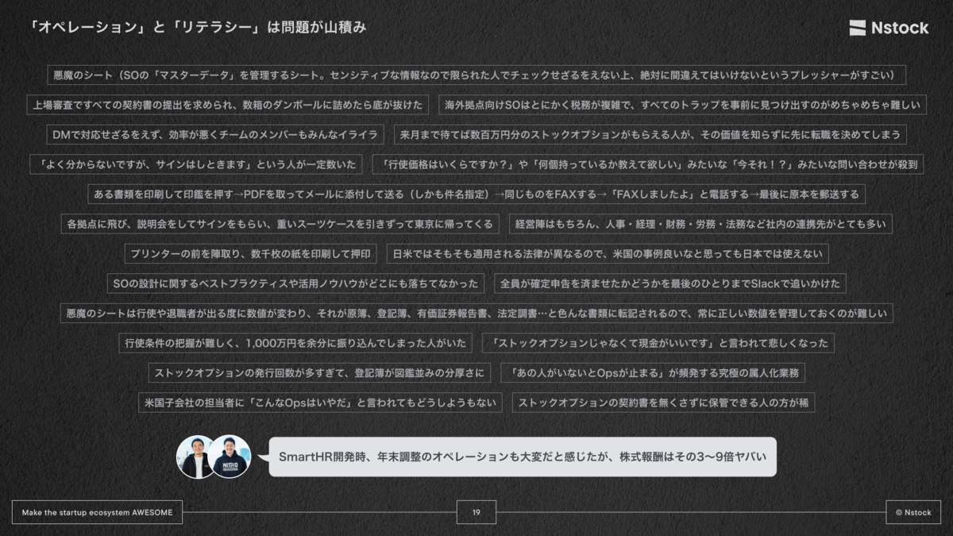
Task: Click the box 「ストックオプションじゃなくて現金がいいです」
Action: pos(658,343)
